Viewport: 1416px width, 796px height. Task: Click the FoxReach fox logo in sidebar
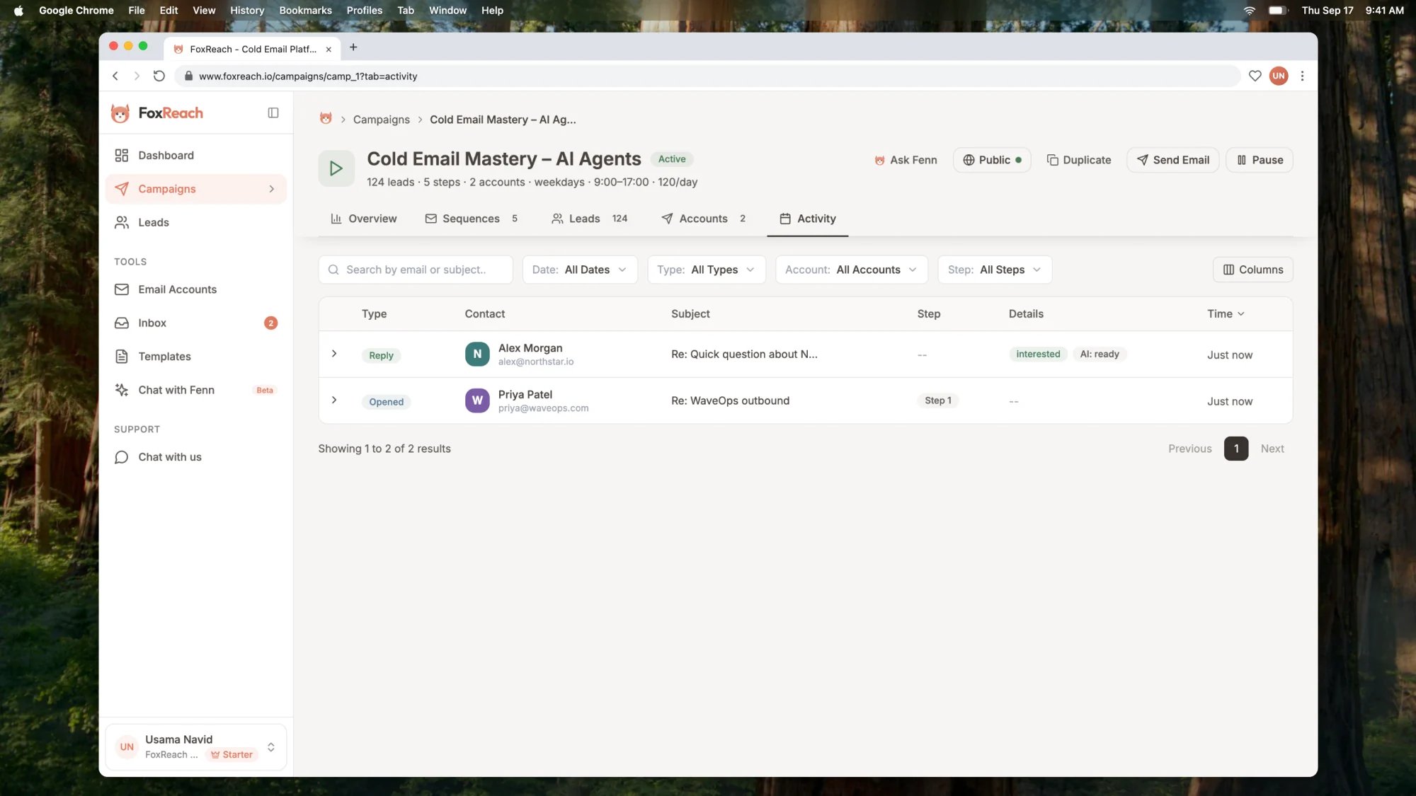coord(120,113)
